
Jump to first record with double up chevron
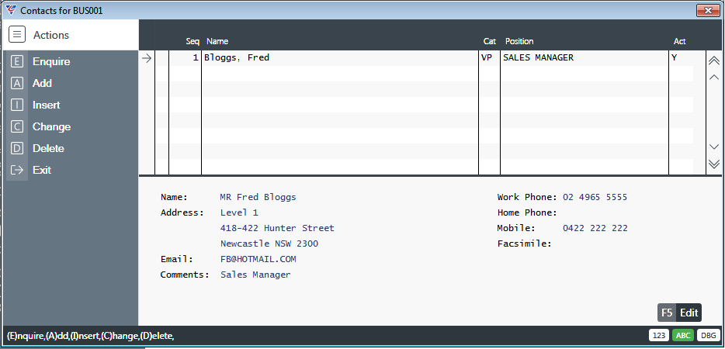714,60
